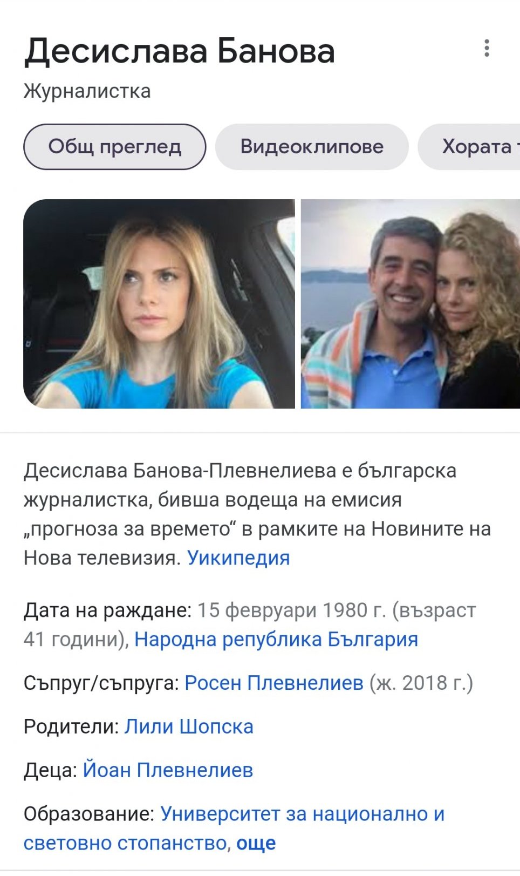Switch to the "Видеоклипове" tab
The image size is (520, 876).
click(312, 147)
